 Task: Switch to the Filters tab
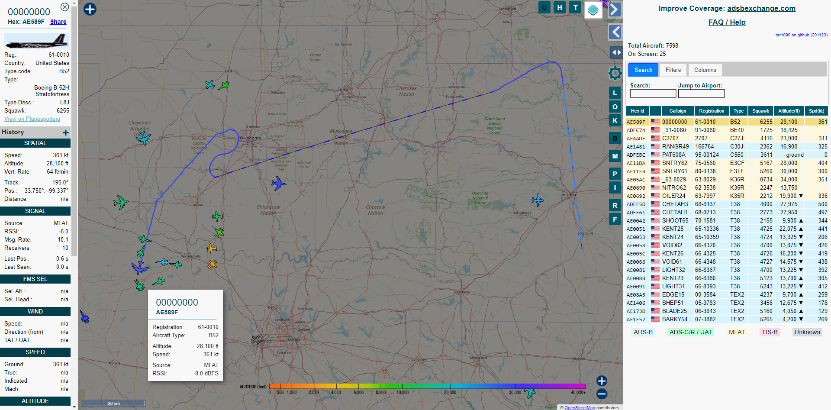[673, 70]
